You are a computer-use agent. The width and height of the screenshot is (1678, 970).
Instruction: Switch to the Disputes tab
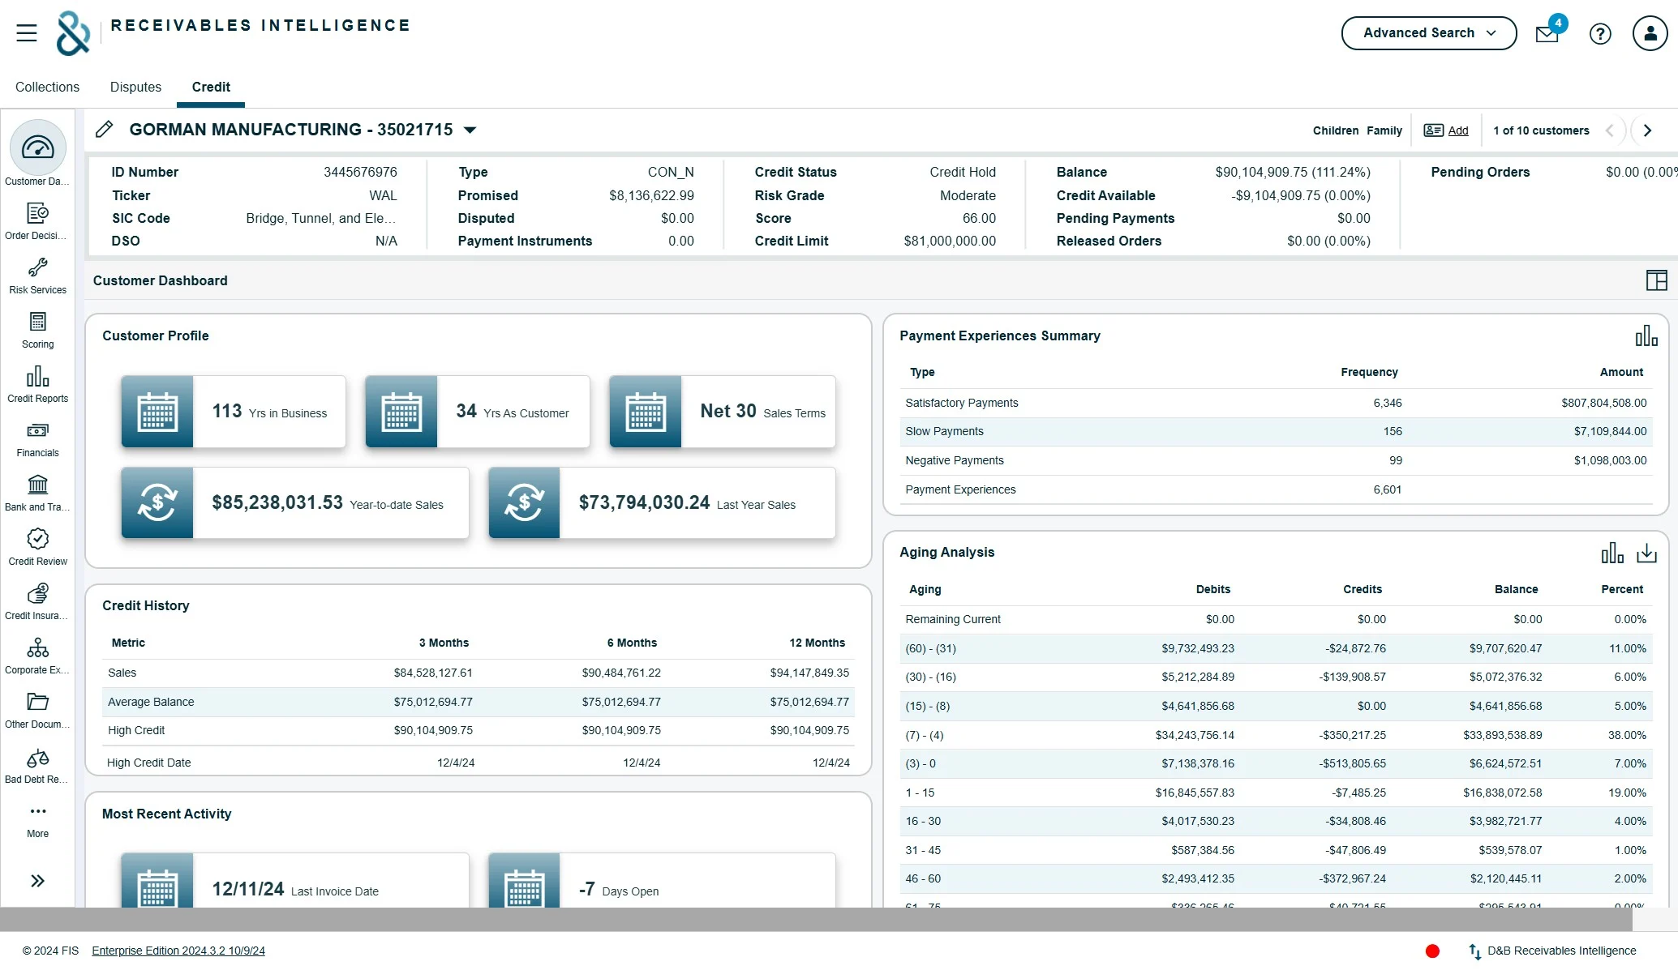tap(135, 87)
